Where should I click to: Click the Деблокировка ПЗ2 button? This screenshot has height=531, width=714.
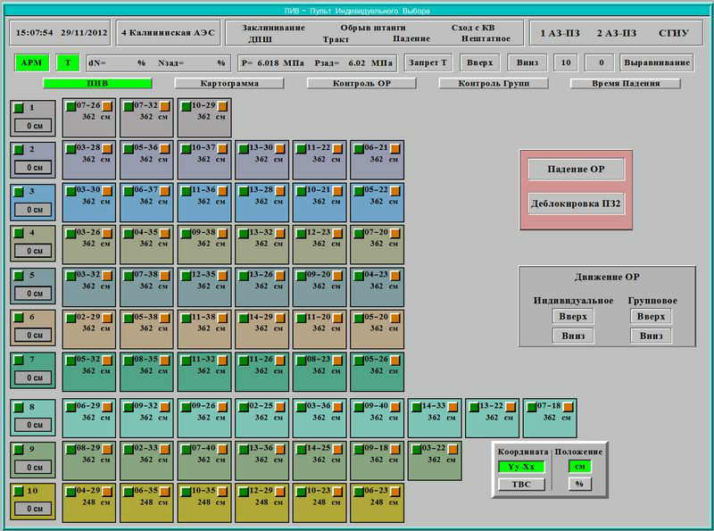576,203
